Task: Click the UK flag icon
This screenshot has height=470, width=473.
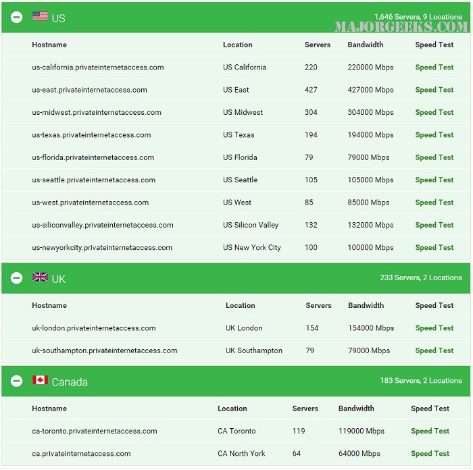Action: (x=40, y=277)
